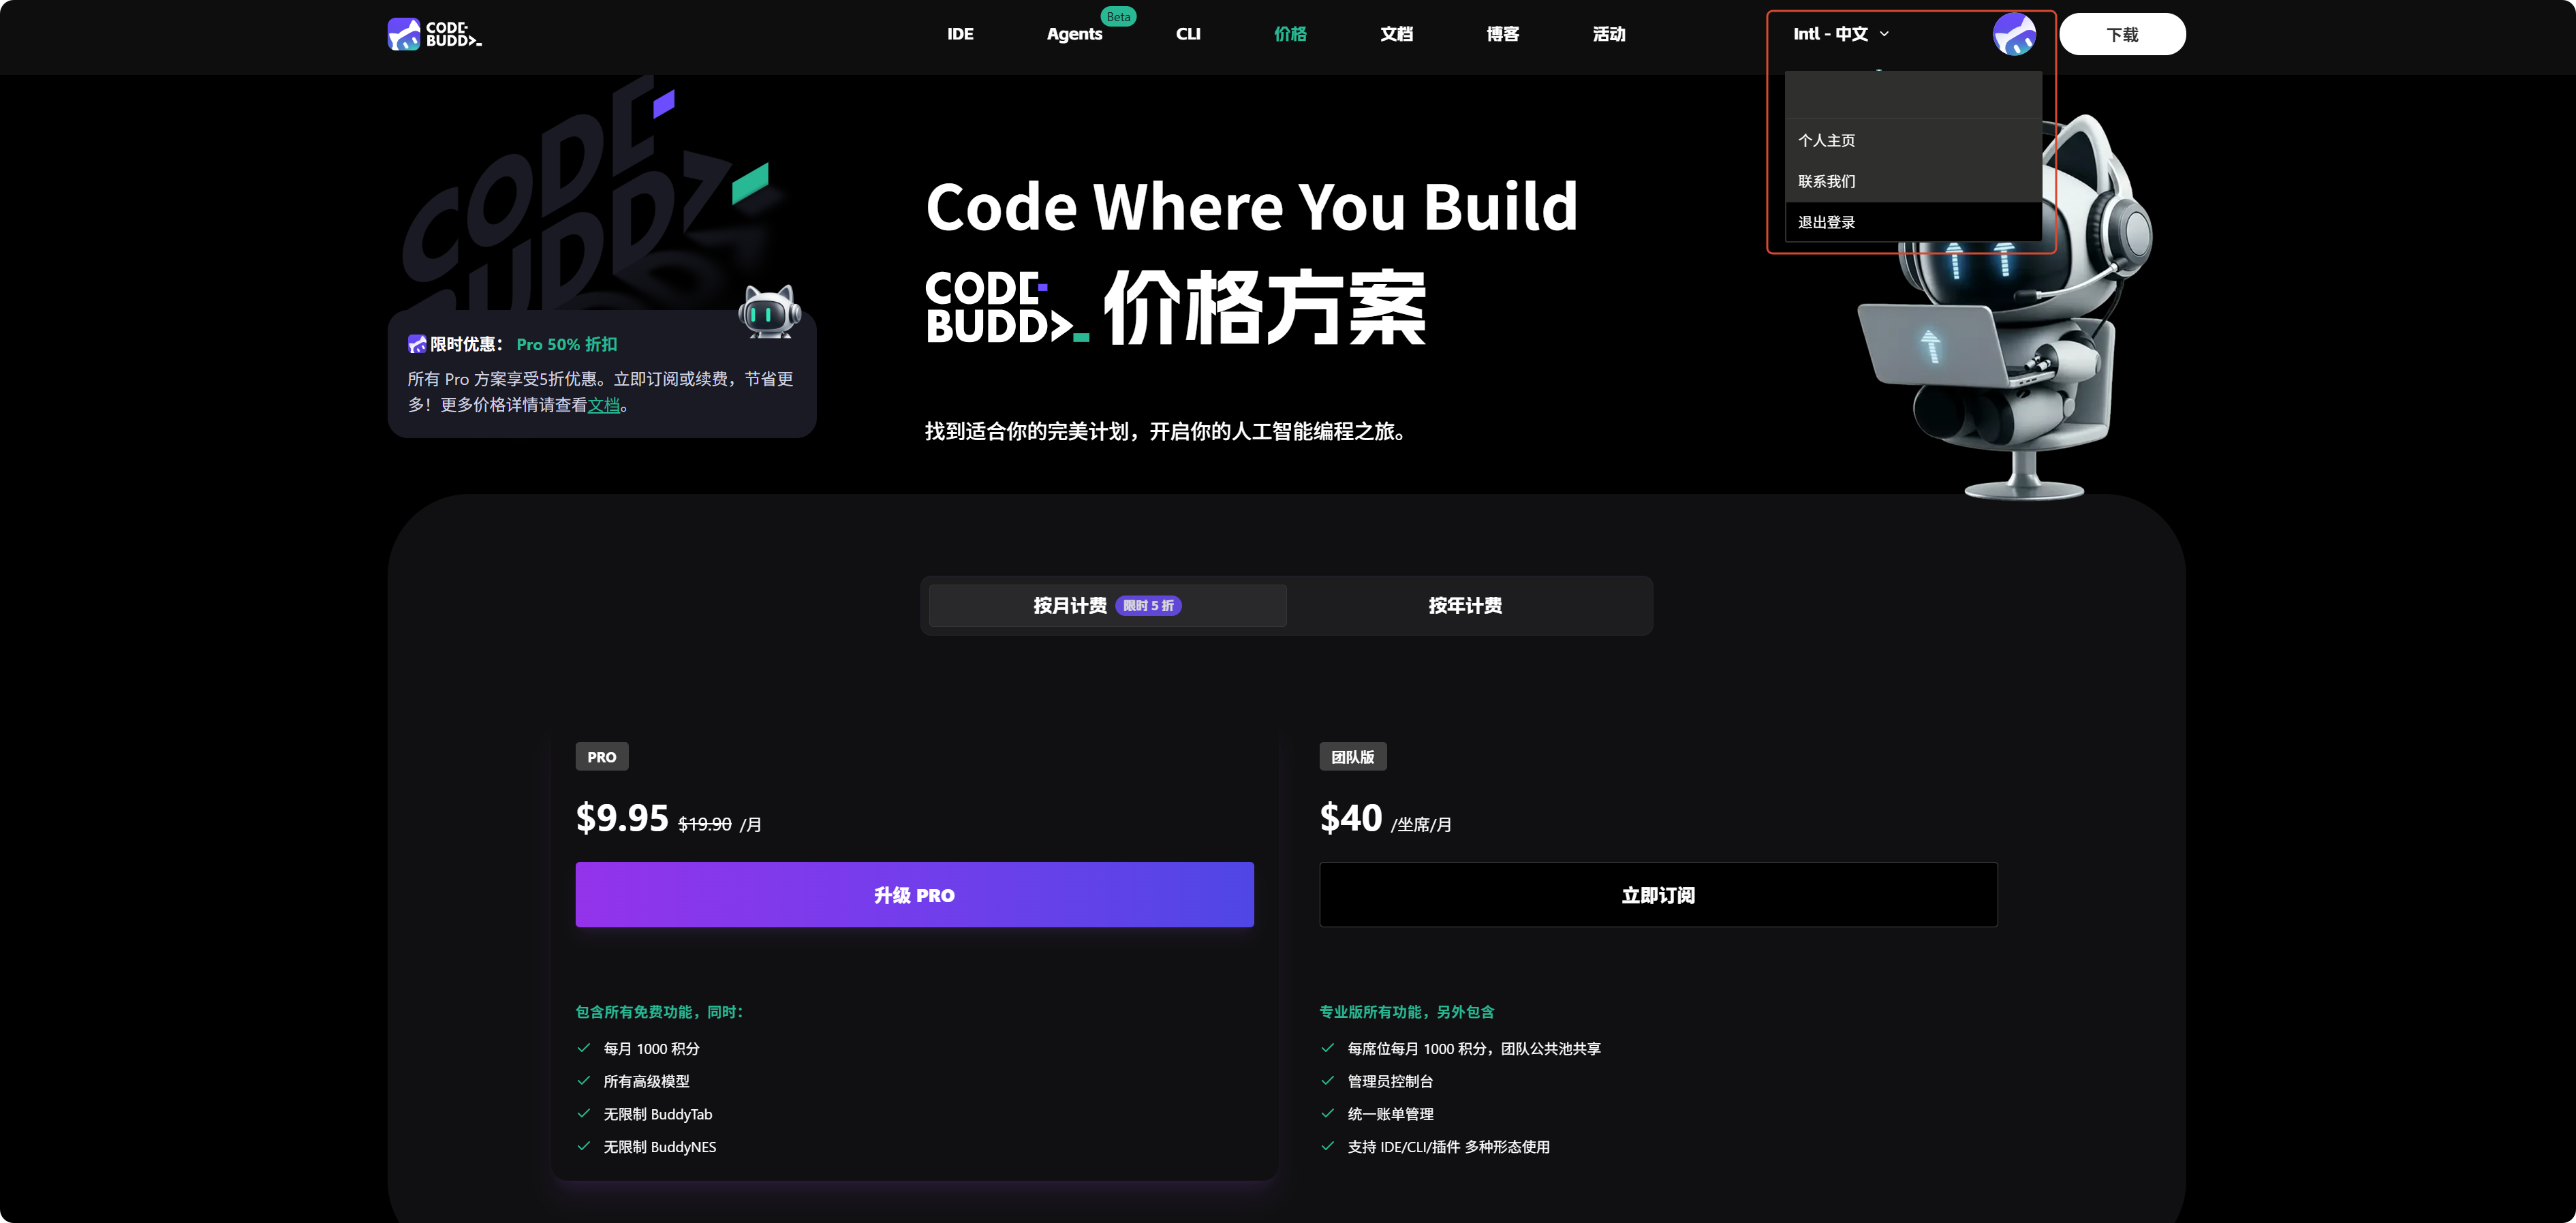The width and height of the screenshot is (2576, 1223).
Task: Click the 包含所有免费功能，同时: label
Action: pos(660,1012)
